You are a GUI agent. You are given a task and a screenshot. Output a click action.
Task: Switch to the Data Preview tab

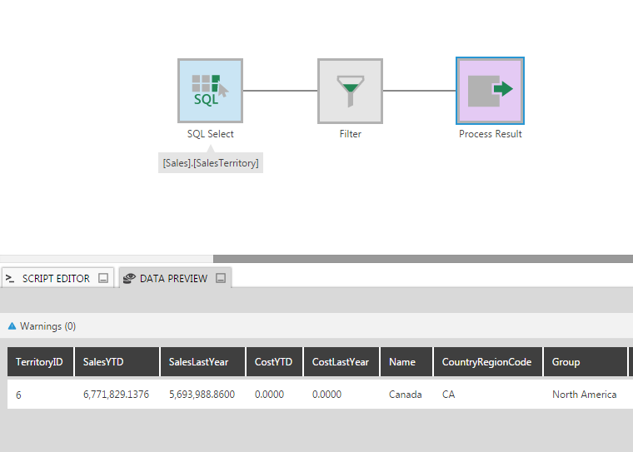coord(175,278)
